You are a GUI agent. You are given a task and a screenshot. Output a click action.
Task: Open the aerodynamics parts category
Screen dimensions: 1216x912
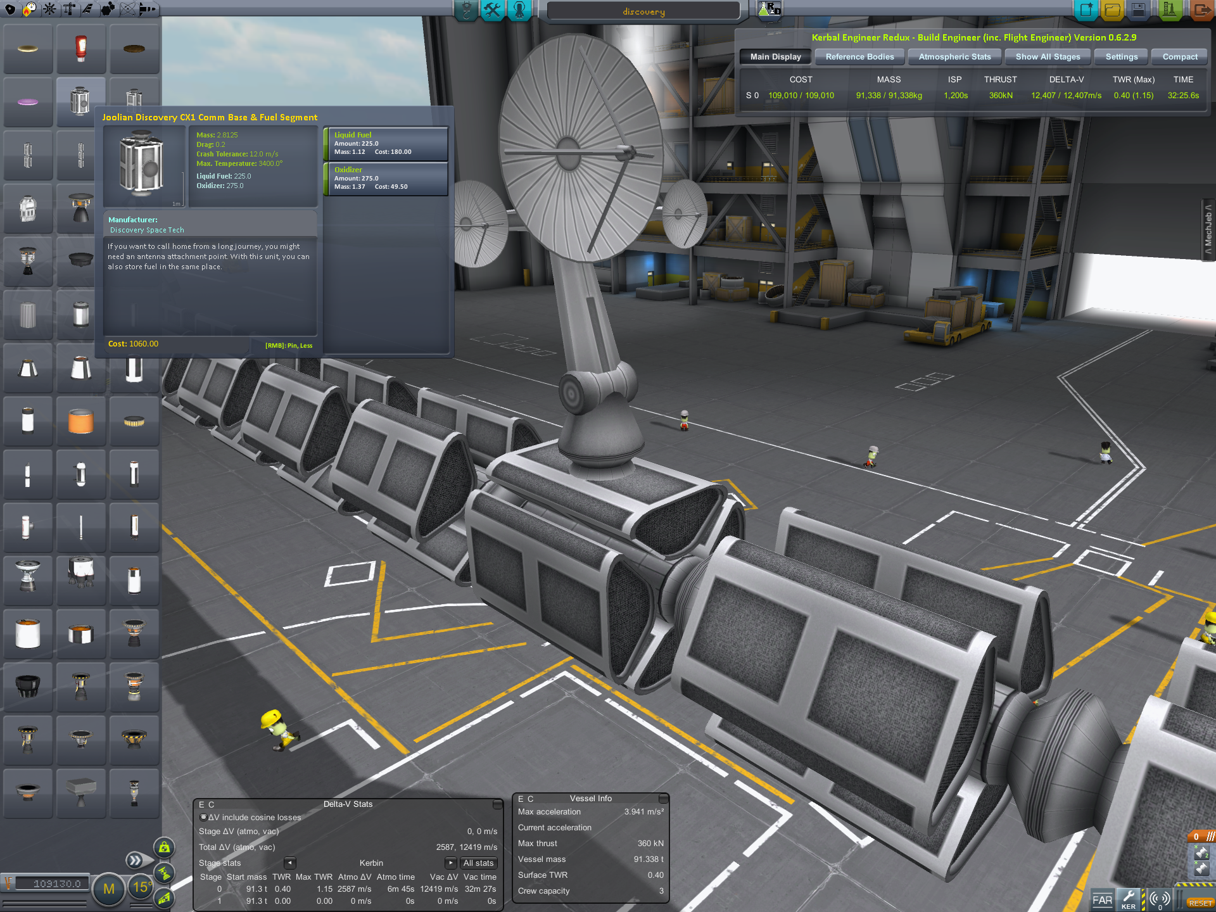coord(88,9)
